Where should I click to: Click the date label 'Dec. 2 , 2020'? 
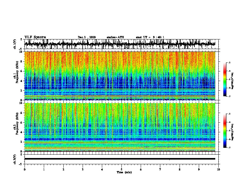(87, 37)
